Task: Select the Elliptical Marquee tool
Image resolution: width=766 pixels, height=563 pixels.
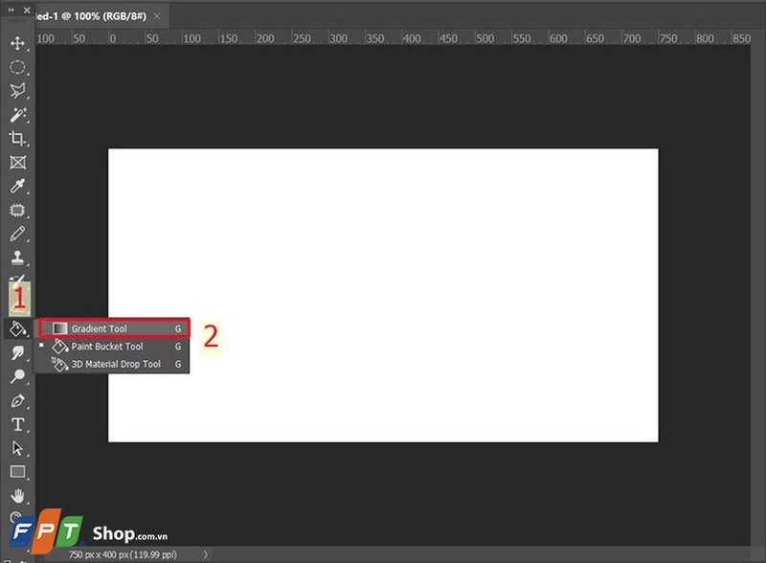Action: tap(17, 67)
